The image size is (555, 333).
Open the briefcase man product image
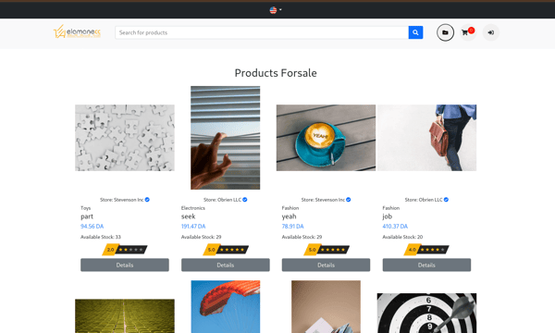[426, 138]
